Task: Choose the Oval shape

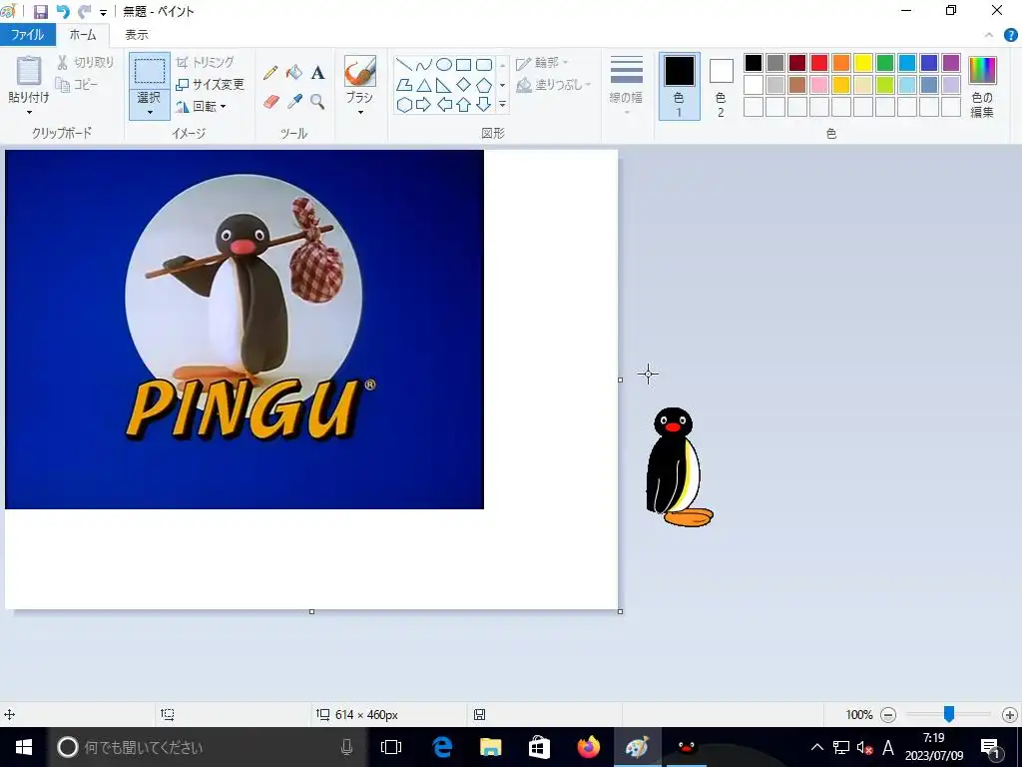Action: 444,65
